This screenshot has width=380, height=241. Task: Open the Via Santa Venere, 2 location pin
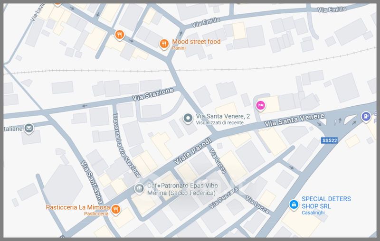point(188,119)
